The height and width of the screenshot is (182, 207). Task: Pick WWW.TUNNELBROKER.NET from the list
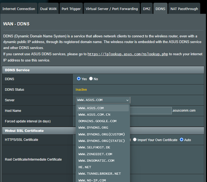click(100, 174)
